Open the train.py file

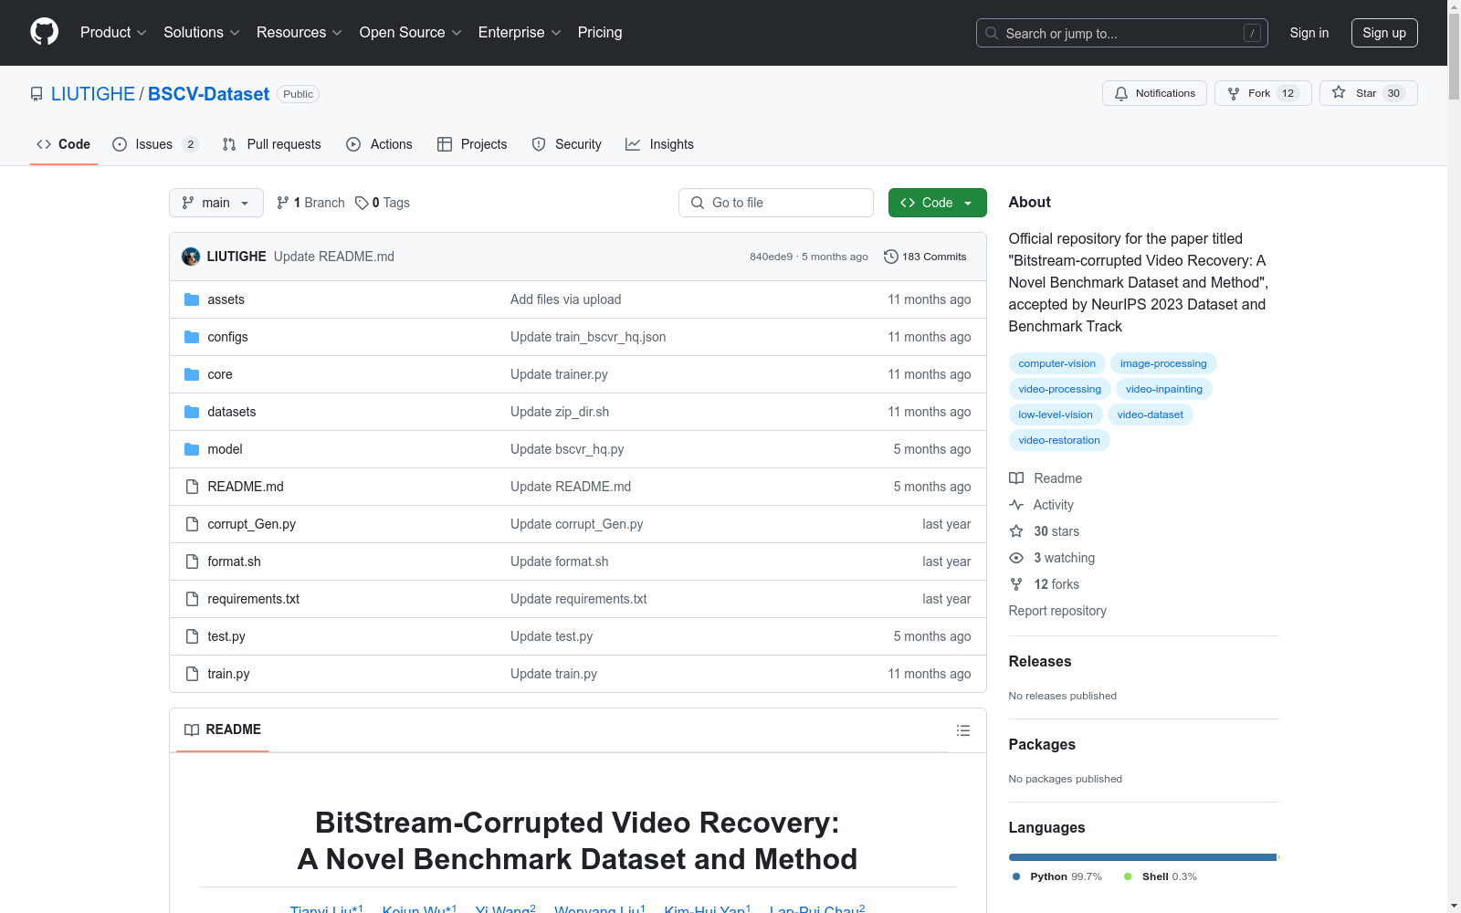click(228, 674)
